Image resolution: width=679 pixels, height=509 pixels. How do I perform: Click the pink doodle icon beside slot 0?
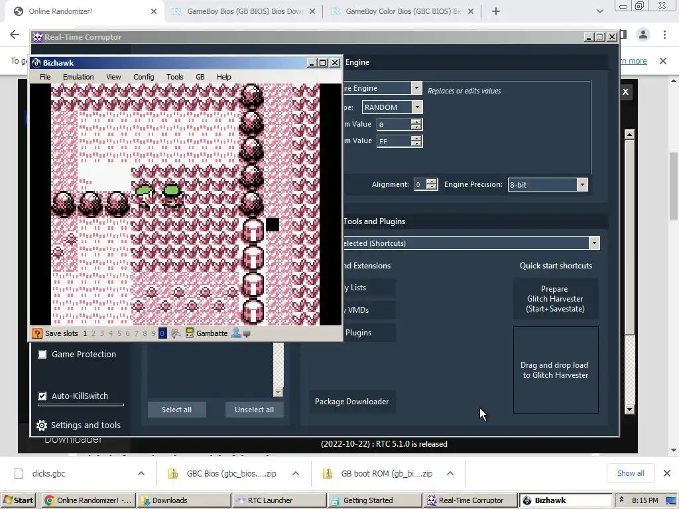coord(176,333)
